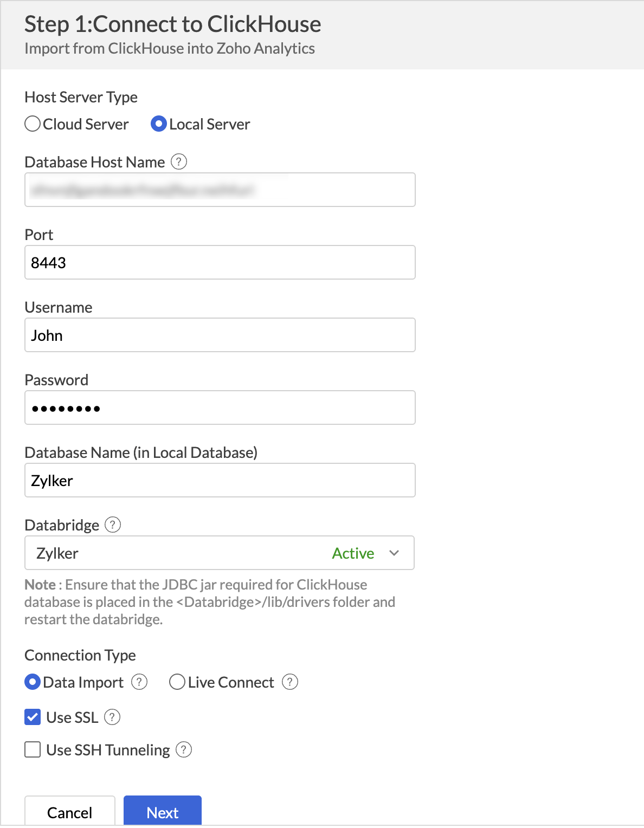644x828 pixels.
Task: Enable the Use SSH Tunneling checkbox
Action: click(x=33, y=749)
